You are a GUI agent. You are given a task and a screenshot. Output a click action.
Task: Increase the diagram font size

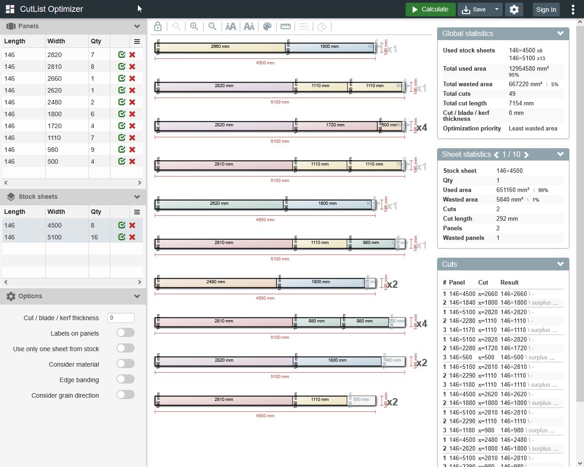(231, 26)
